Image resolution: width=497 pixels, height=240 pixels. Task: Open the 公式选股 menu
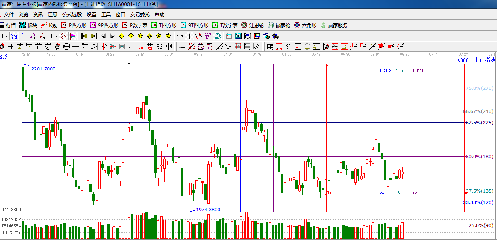[x=72, y=14]
